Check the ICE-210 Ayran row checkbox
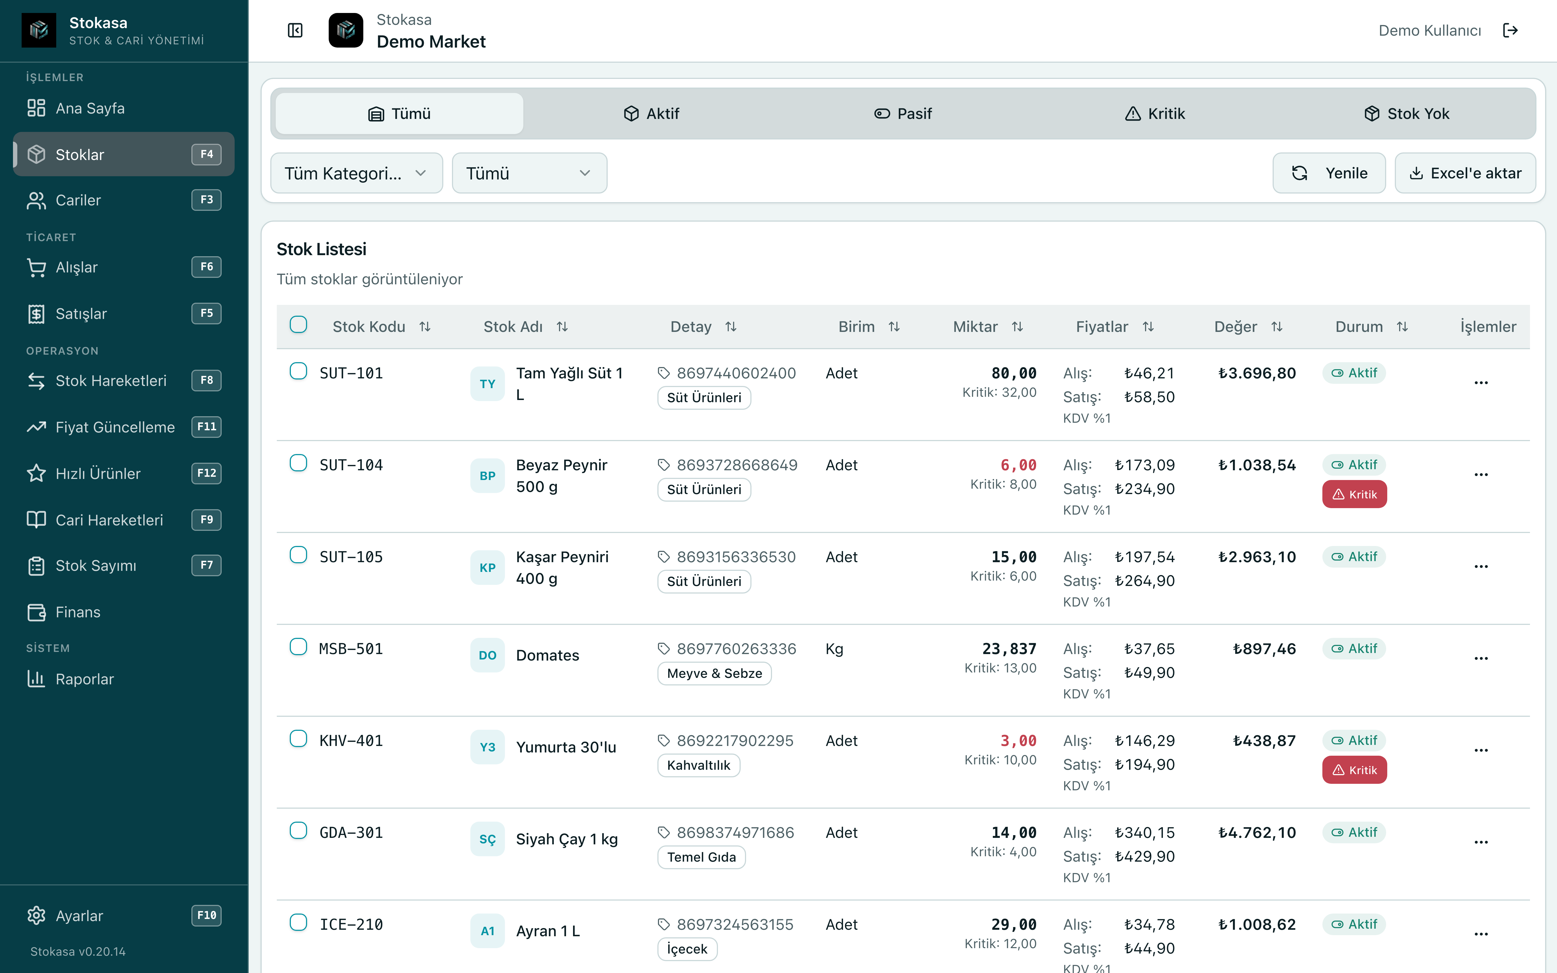Image resolution: width=1557 pixels, height=973 pixels. click(298, 922)
